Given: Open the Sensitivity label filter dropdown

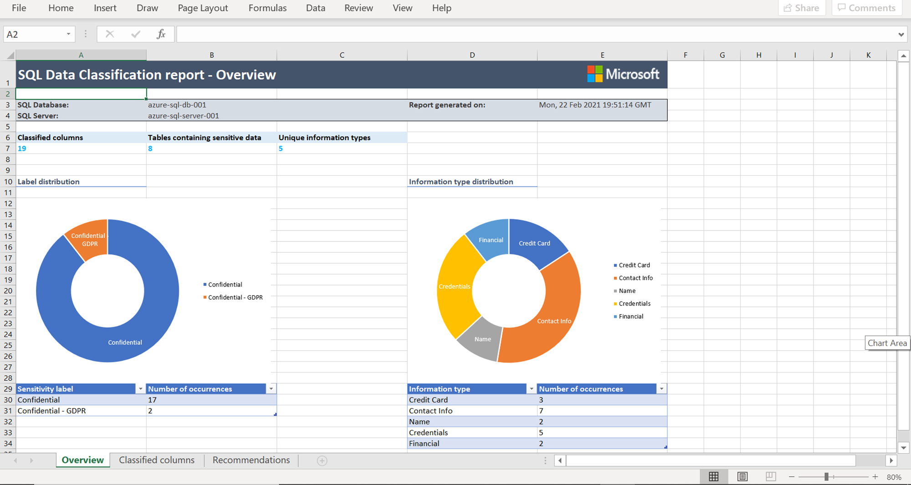Looking at the screenshot, I should click(140, 389).
